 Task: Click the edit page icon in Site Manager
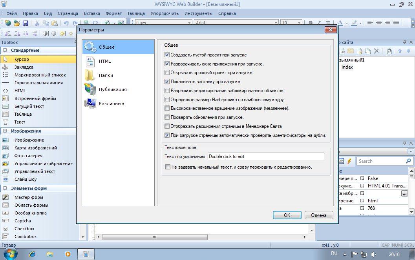(359, 51)
